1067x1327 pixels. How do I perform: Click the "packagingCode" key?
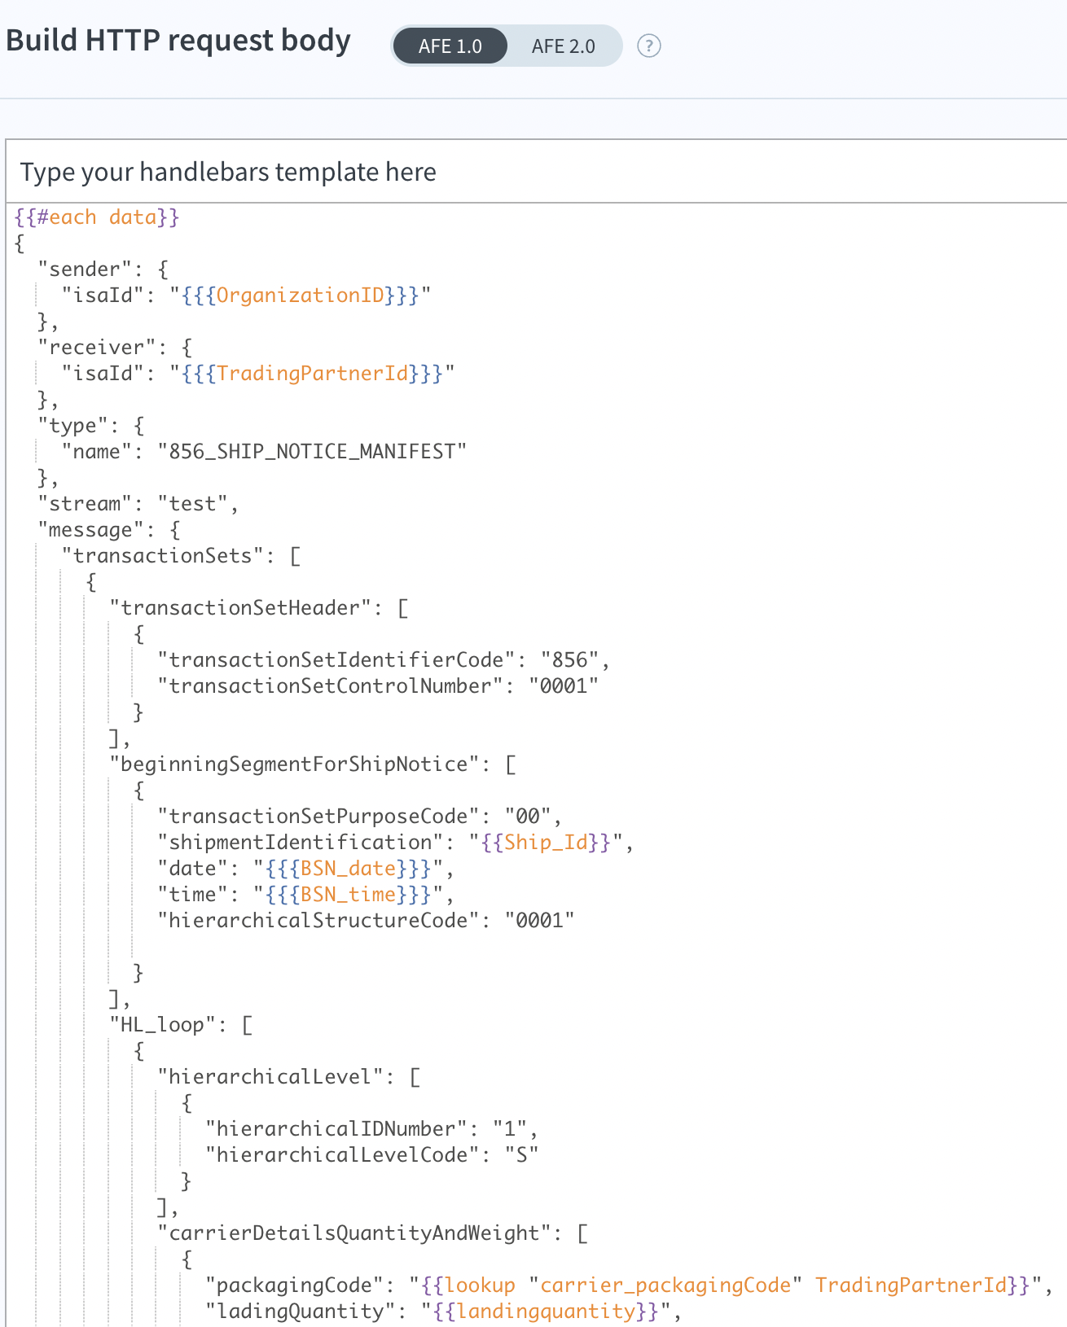point(294,1285)
